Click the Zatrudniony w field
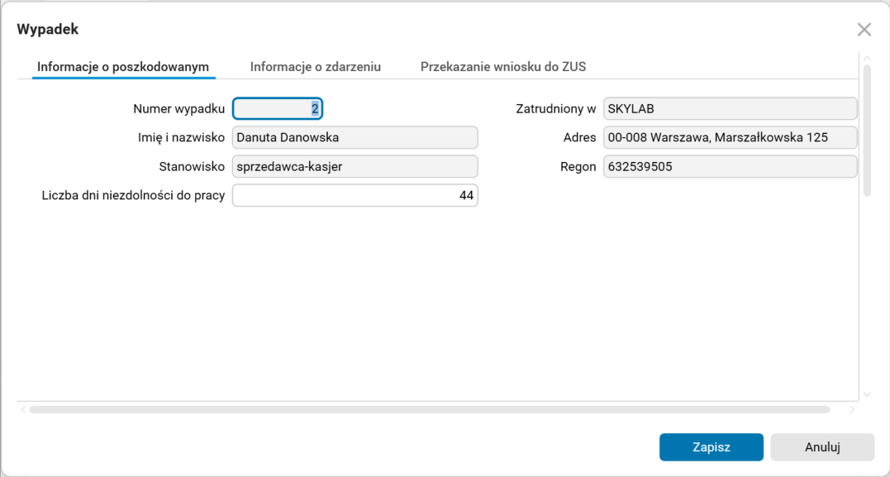The height and width of the screenshot is (477, 890). (731, 108)
